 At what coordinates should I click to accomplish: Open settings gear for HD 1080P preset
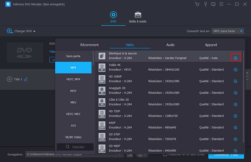click(235, 81)
